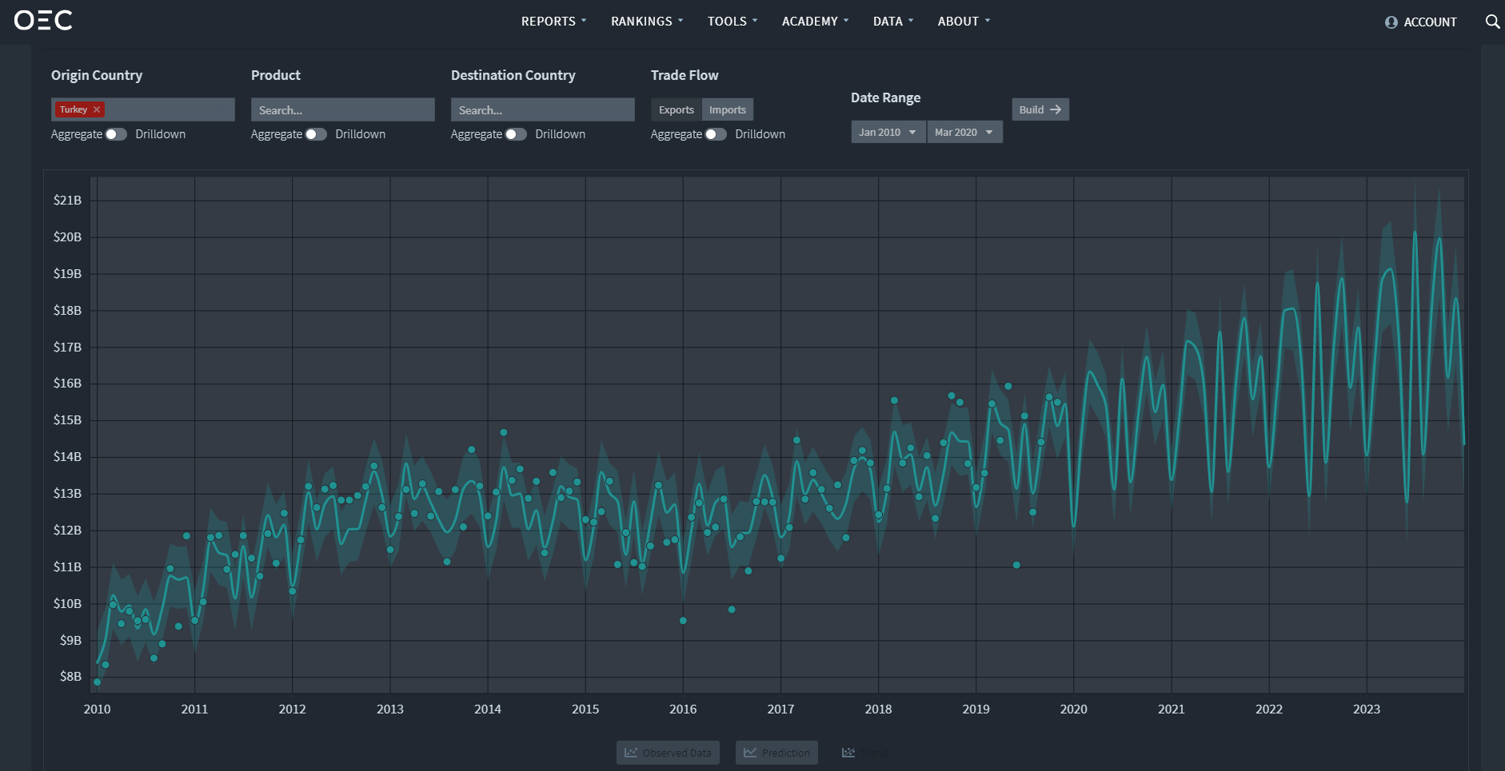This screenshot has width=1505, height=771.
Task: Click the Product Drilldown label
Action: tap(361, 134)
